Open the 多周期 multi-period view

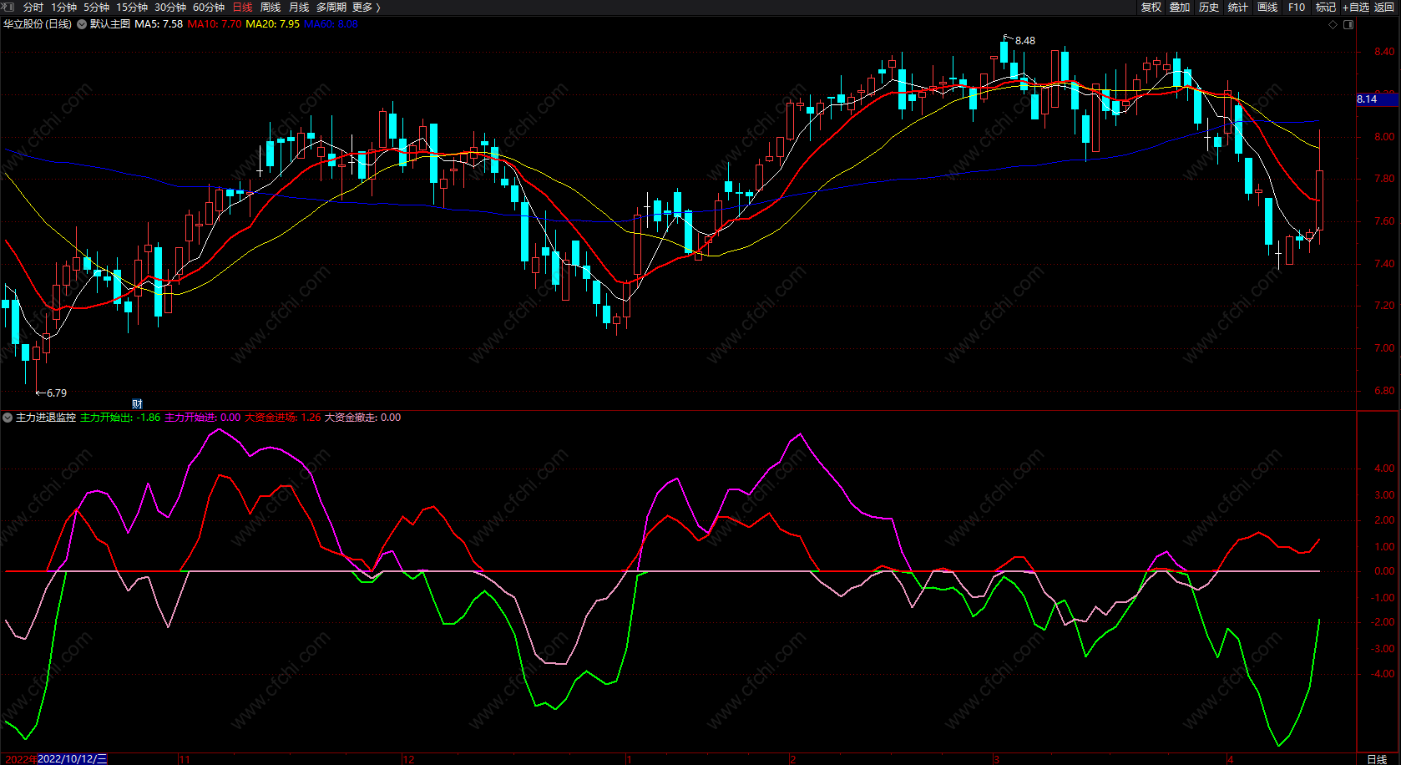[331, 8]
